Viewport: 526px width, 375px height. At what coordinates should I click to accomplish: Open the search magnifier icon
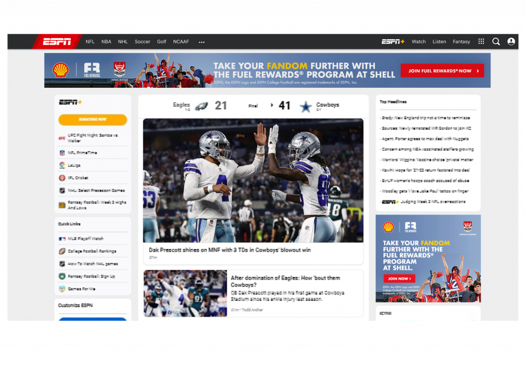tap(496, 42)
